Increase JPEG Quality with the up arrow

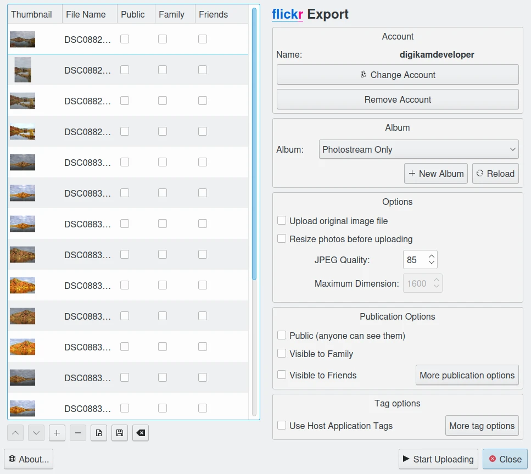pyautogui.click(x=432, y=256)
